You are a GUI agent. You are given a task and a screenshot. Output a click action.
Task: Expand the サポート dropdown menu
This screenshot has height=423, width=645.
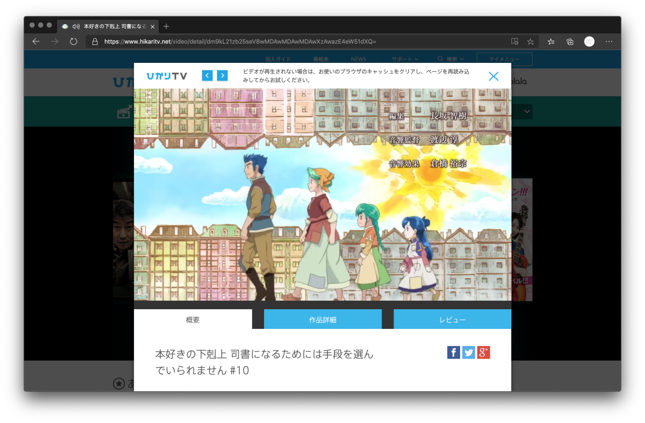click(405, 59)
